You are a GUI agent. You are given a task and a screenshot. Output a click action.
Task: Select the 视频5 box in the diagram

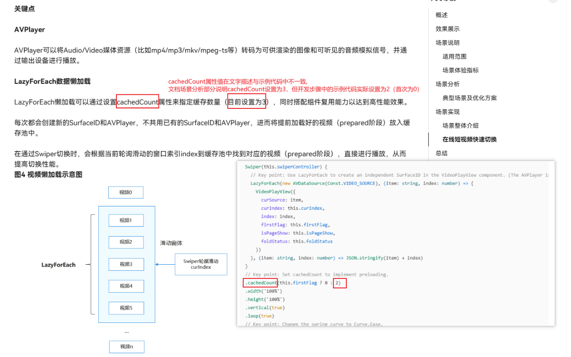(126, 308)
